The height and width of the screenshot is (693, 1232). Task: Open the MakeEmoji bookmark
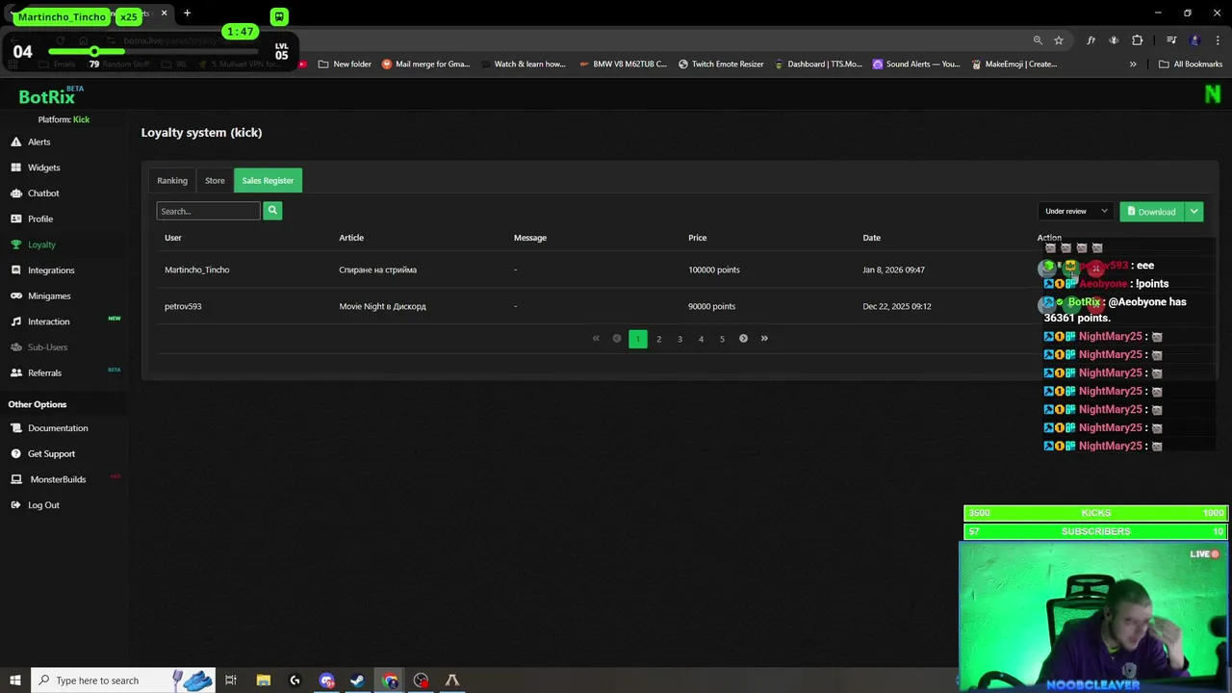point(1014,64)
